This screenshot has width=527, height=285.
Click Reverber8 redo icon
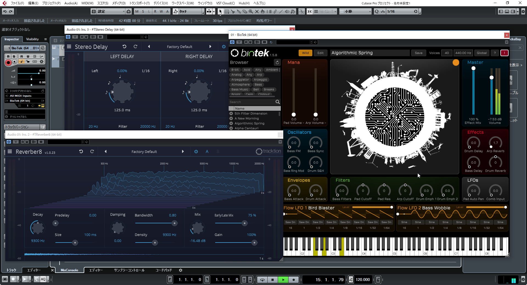[x=92, y=152]
